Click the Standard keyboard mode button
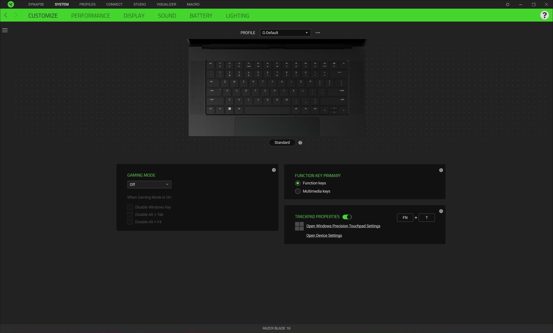 [x=282, y=143]
